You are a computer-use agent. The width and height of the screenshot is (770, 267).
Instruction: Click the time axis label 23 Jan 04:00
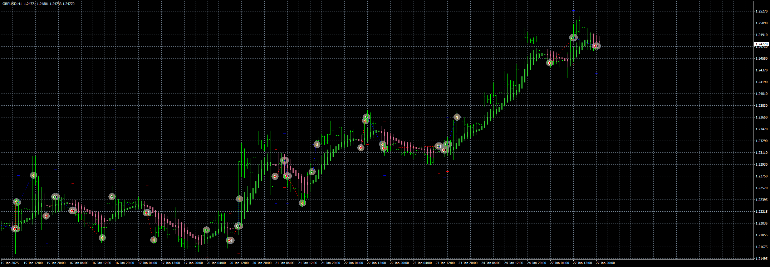[422, 263]
